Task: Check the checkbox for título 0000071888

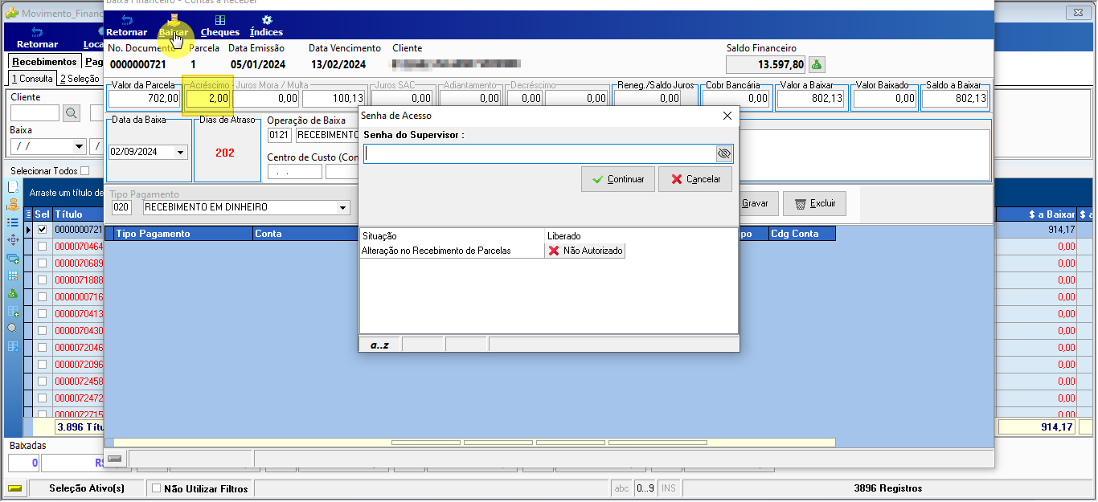Action: coord(43,280)
